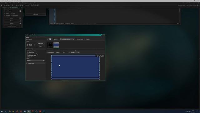The width and height of the screenshot is (200, 113).
Task: Play the sprite animation preview
Action: click(x=48, y=39)
